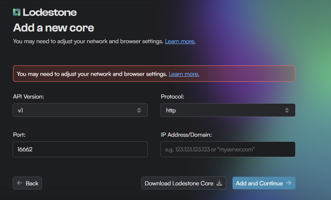Click the "Add a new core" heading
The height and width of the screenshot is (200, 331).
point(54,28)
